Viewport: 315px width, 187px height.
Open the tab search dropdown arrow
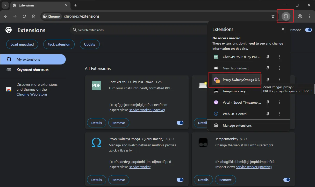(5, 5)
